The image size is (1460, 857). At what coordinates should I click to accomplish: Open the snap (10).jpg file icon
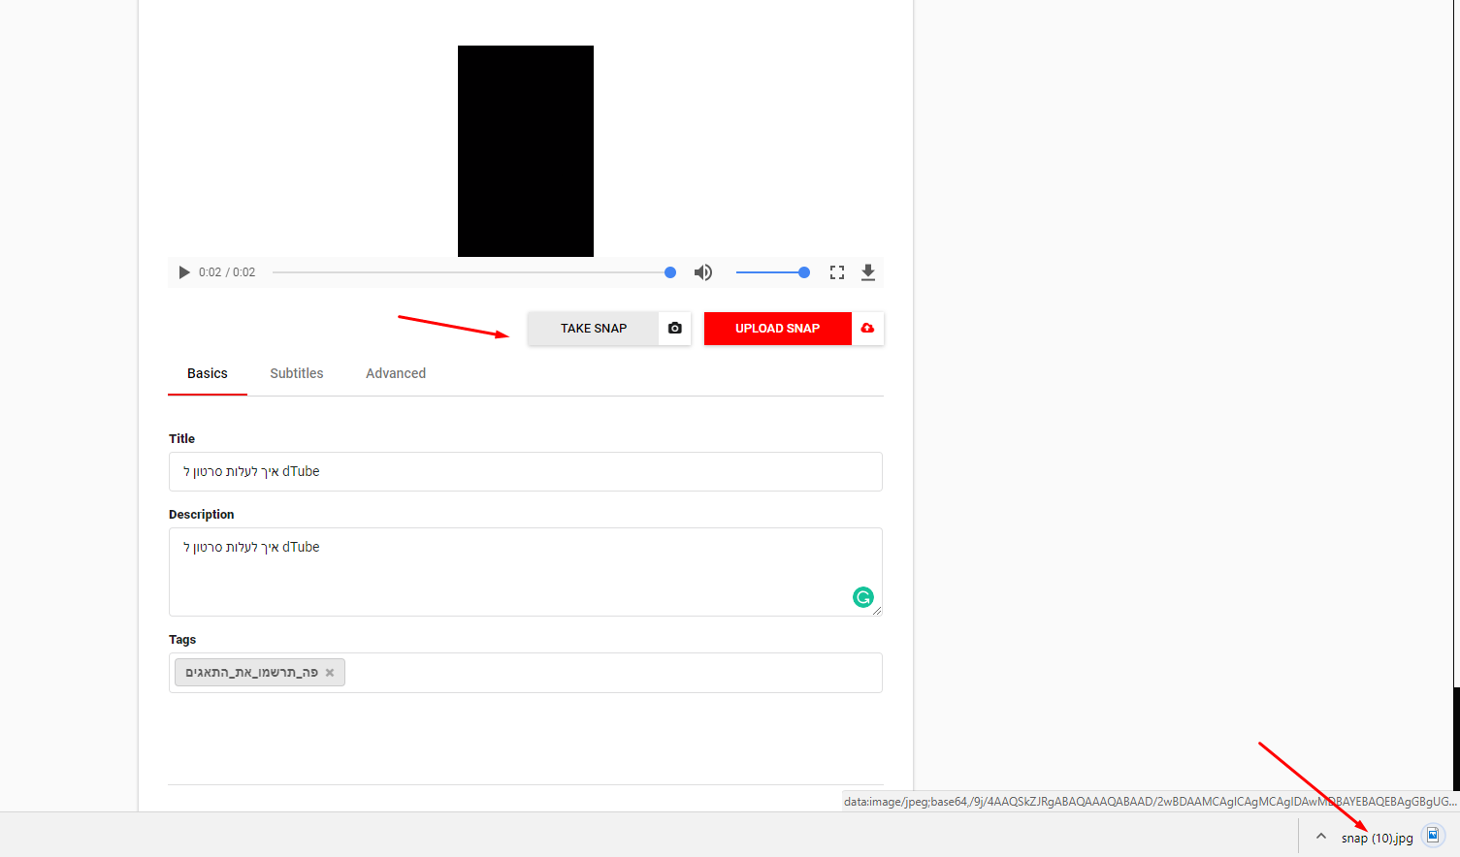1433,836
